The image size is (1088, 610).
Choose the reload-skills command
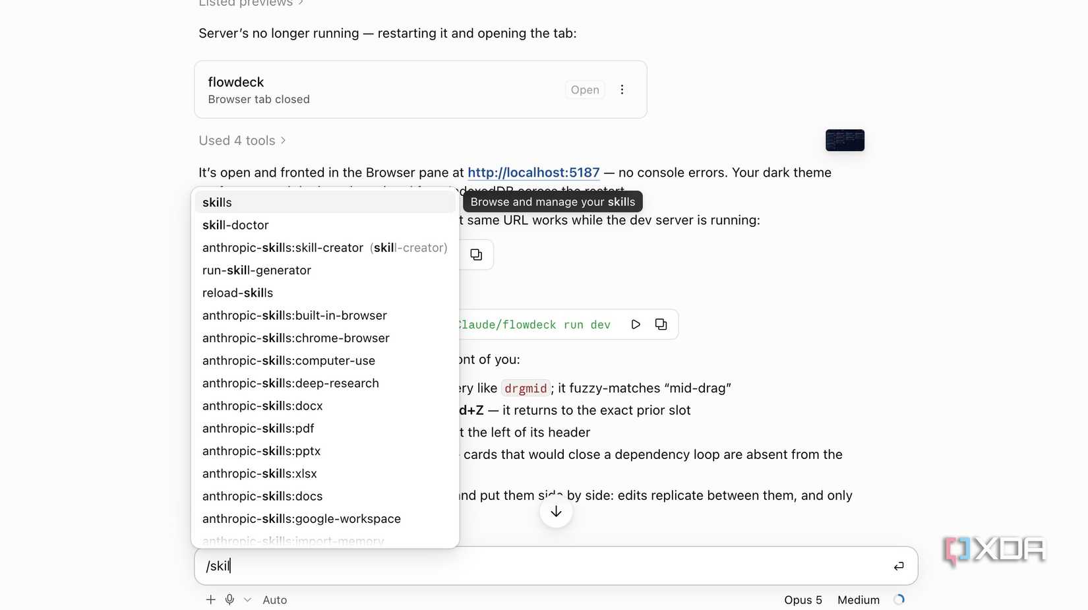[x=325, y=293]
